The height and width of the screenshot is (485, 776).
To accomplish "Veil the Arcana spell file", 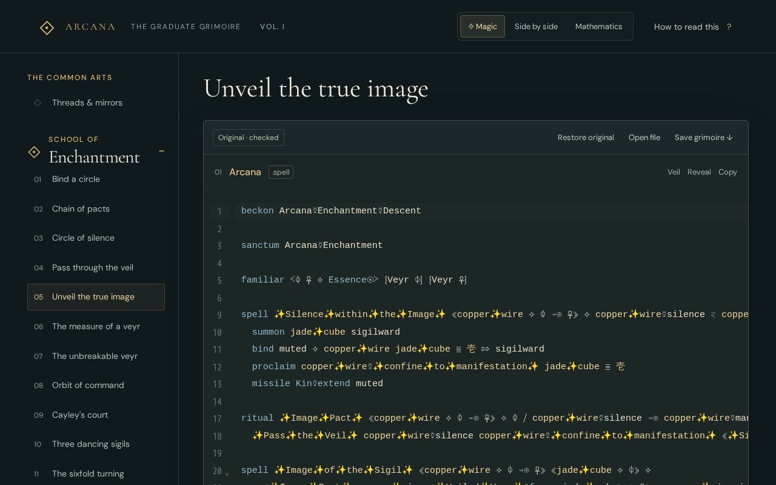I will [674, 172].
